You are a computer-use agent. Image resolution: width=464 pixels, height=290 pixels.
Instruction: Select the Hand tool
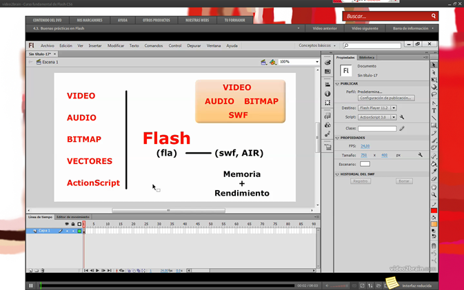click(x=434, y=187)
